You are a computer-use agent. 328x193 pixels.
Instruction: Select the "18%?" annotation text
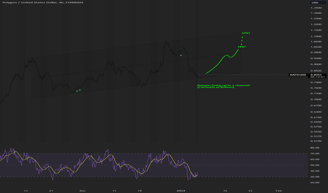[242, 47]
